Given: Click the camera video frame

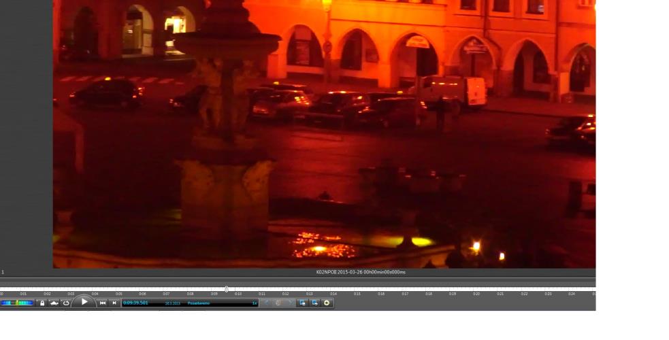Looking at the screenshot, I should click(x=324, y=134).
